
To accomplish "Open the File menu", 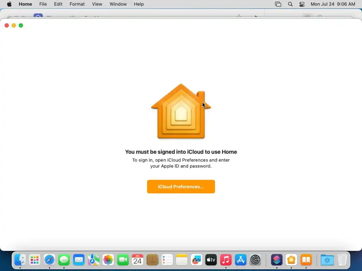I will (x=43, y=4).
